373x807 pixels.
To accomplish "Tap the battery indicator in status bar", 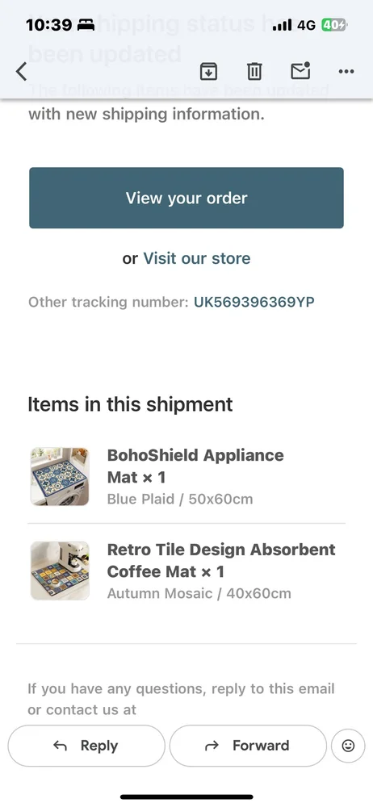I will pyautogui.click(x=334, y=25).
